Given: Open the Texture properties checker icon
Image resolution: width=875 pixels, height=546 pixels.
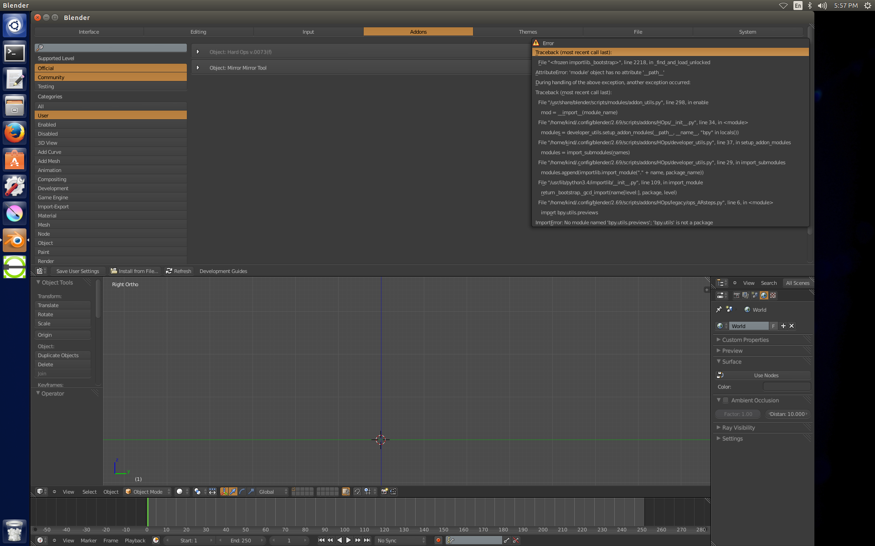Looking at the screenshot, I should [x=773, y=295].
